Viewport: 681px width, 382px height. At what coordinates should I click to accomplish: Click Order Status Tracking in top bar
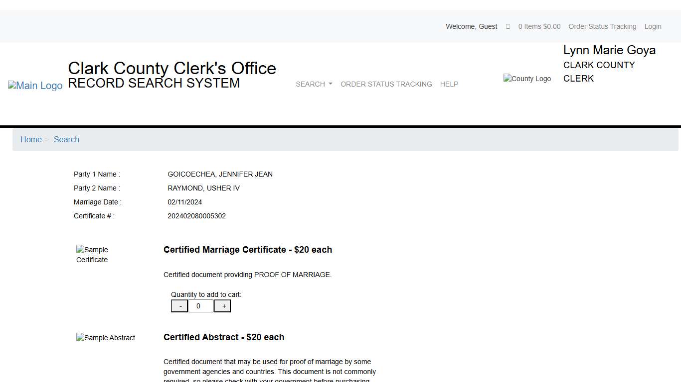tap(602, 26)
